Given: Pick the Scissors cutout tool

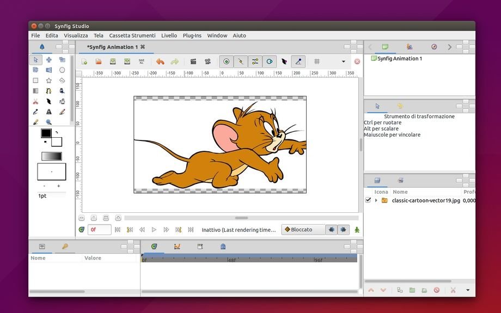Looking at the screenshot, I should coord(35,101).
